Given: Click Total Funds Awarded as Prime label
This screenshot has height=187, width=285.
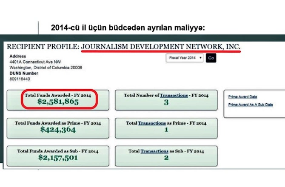Looking at the screenshot, I should click(58, 123).
